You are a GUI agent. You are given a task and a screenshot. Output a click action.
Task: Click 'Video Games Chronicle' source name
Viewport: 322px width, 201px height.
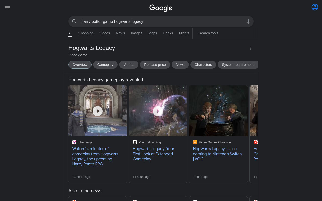point(215,142)
